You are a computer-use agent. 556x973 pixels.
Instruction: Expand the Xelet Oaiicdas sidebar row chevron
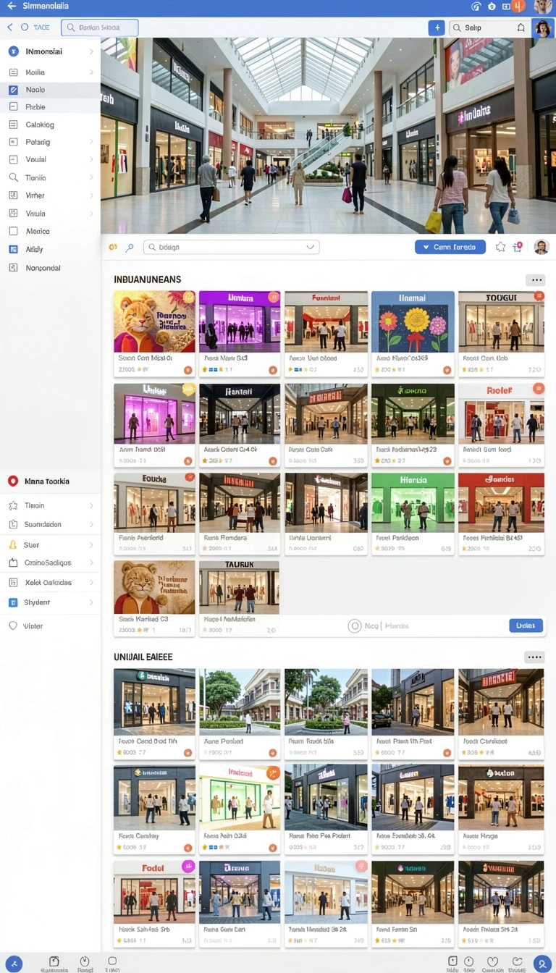point(91,583)
